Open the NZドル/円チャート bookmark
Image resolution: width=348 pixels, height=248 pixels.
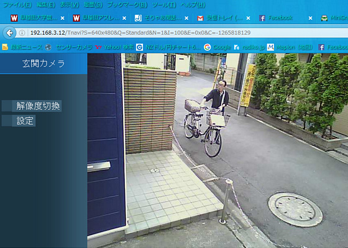(x=168, y=47)
